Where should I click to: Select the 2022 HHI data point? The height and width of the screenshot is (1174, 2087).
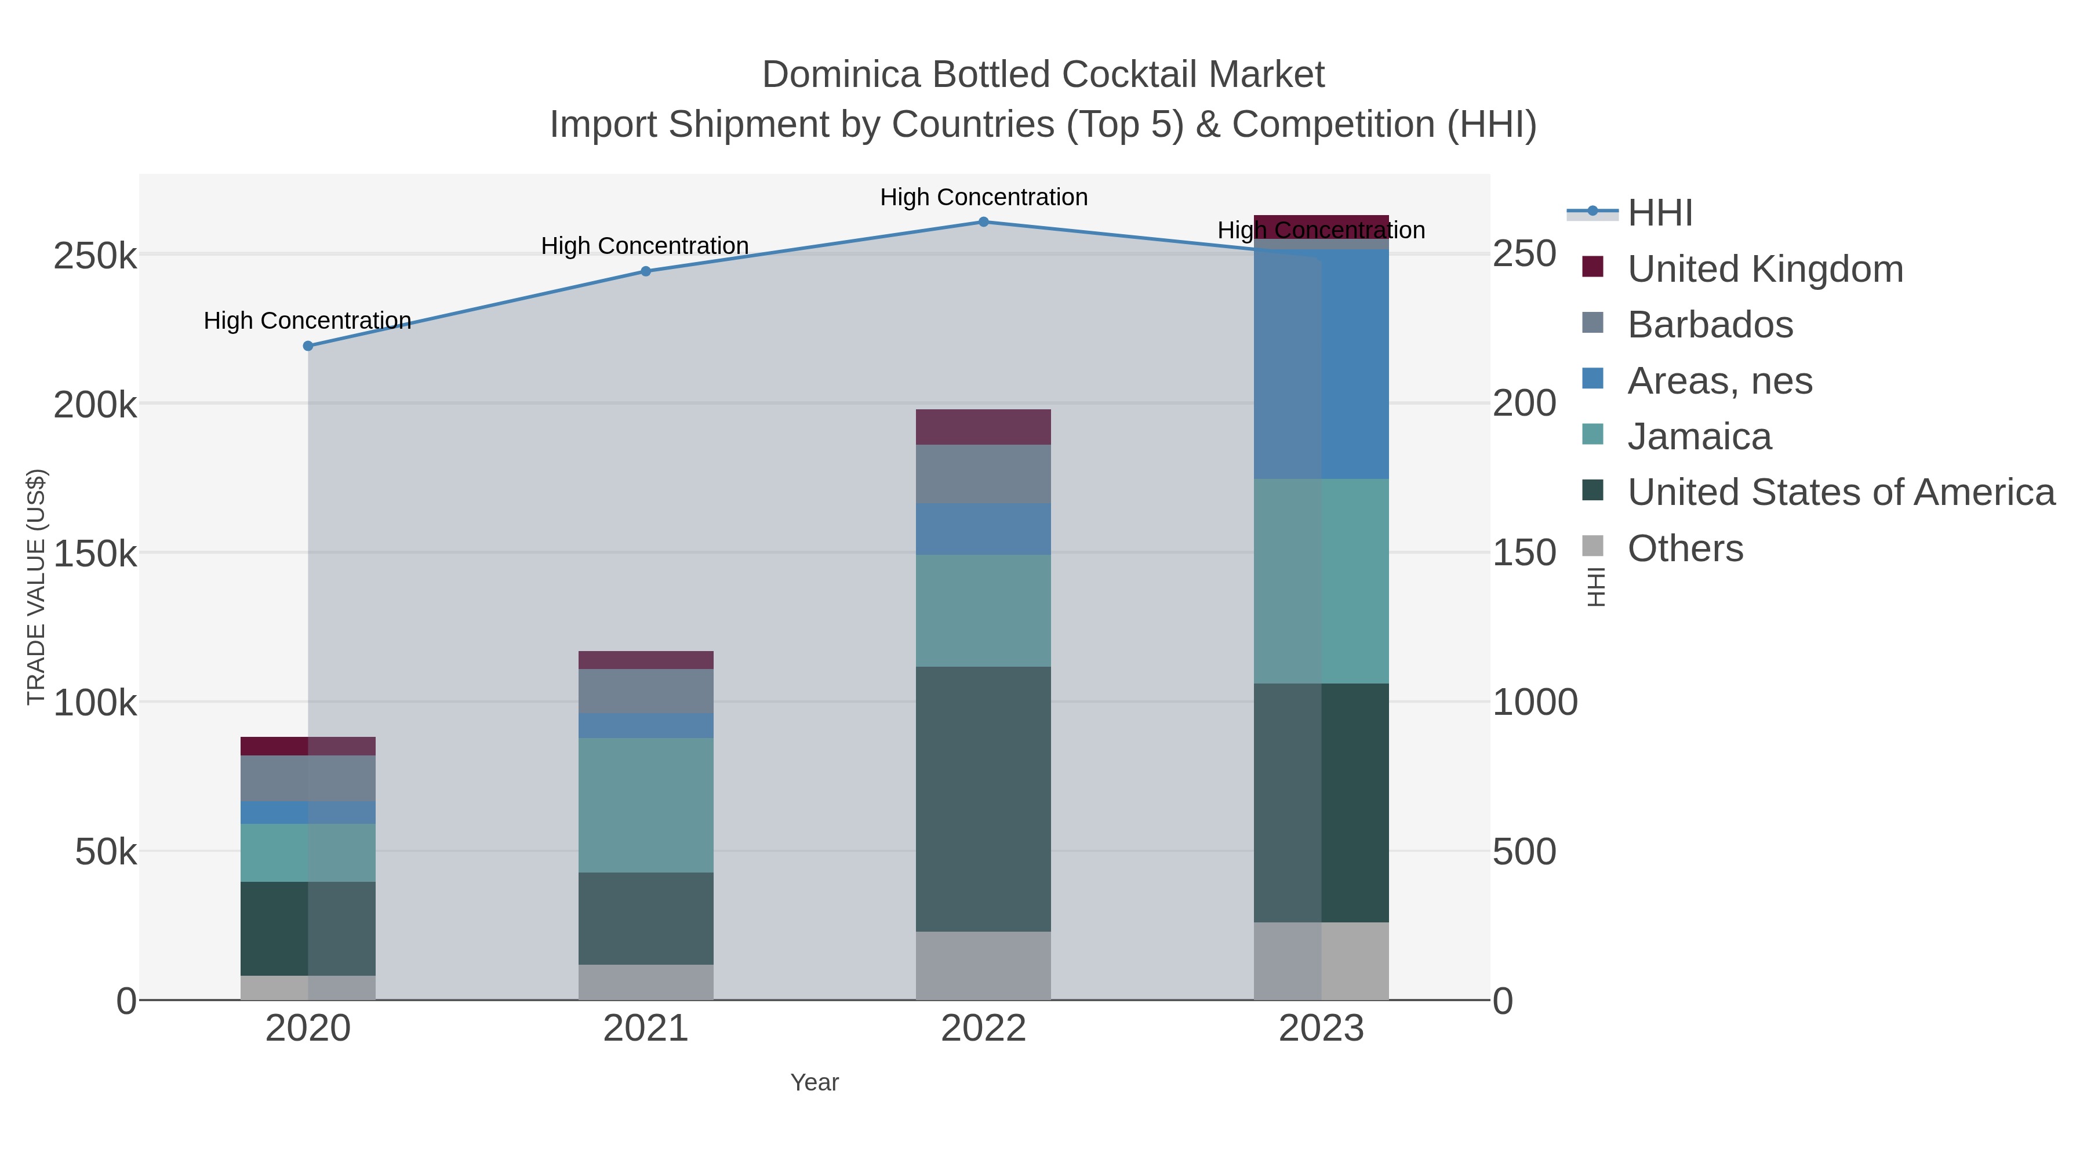984,222
